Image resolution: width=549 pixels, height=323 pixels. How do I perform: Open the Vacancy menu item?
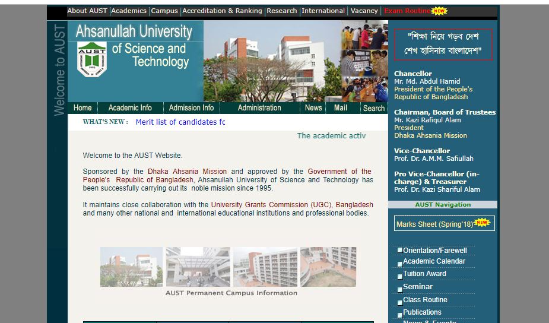[x=364, y=11]
